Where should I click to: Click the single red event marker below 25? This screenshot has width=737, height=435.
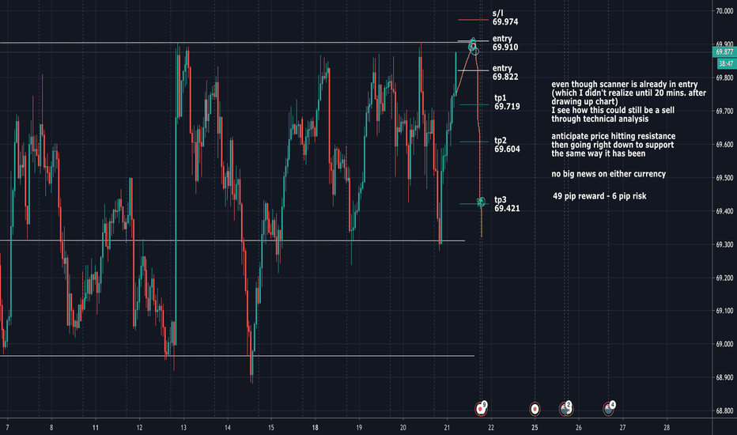[535, 409]
